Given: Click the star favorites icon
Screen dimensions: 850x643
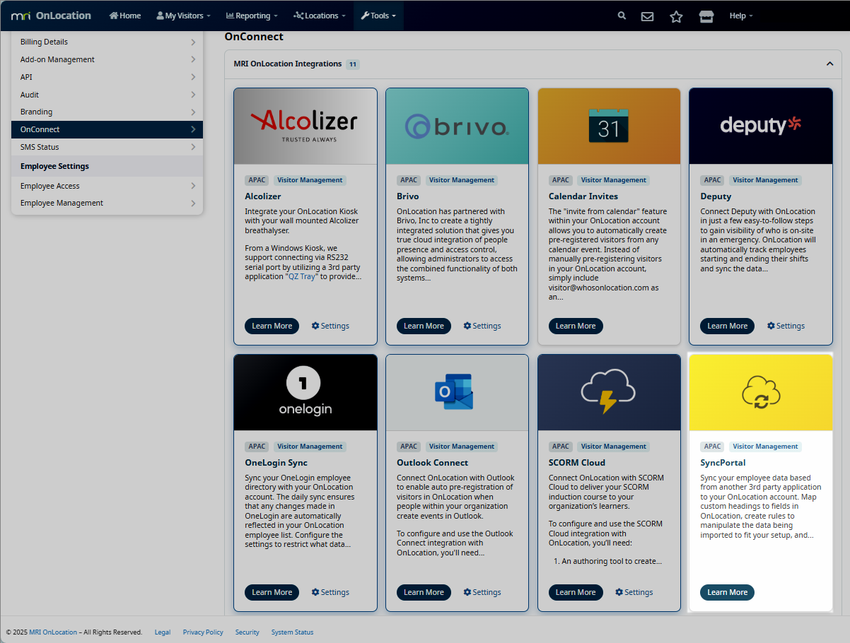Looking at the screenshot, I should (x=676, y=16).
